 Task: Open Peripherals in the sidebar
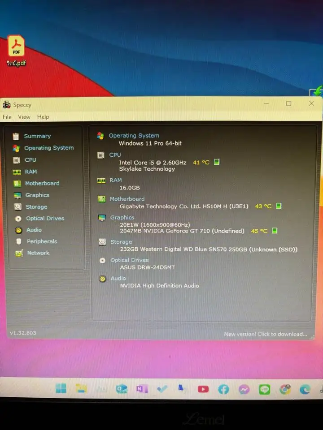pyautogui.click(x=42, y=241)
